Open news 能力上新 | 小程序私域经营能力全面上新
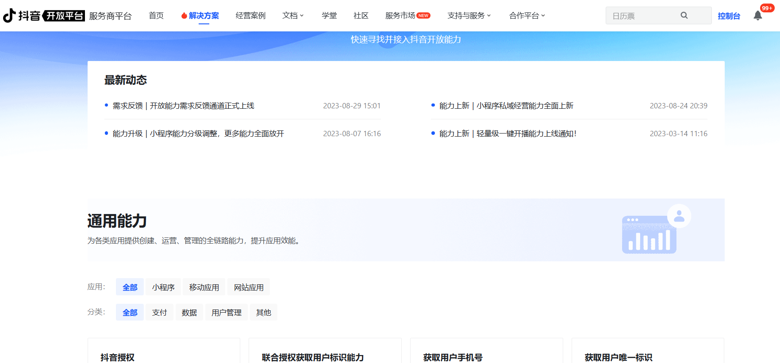 [506, 106]
